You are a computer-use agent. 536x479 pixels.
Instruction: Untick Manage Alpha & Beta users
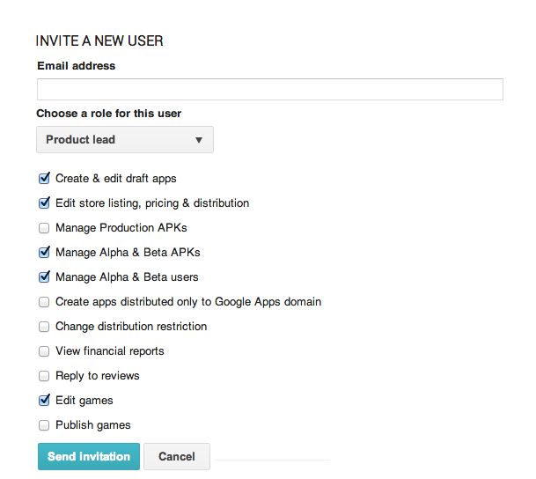point(44,277)
